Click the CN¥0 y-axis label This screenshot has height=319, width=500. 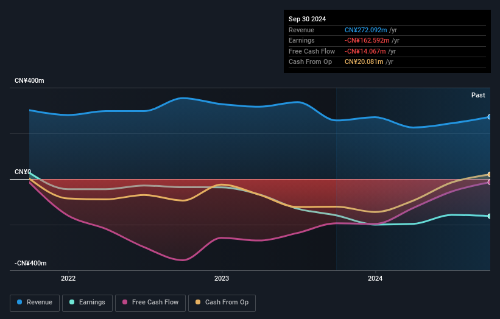click(23, 172)
